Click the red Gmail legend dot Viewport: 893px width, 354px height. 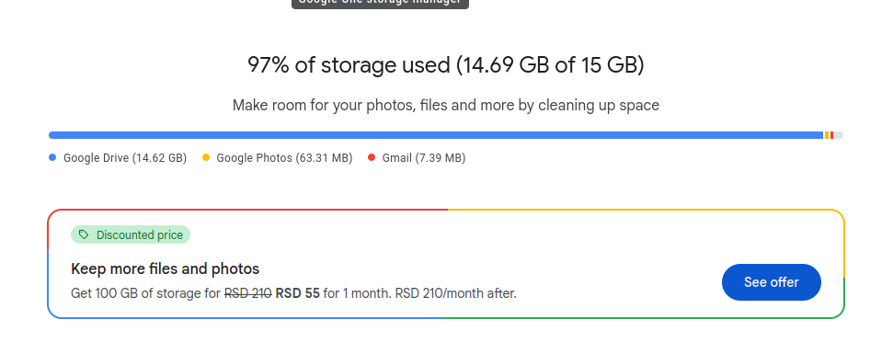tap(372, 157)
